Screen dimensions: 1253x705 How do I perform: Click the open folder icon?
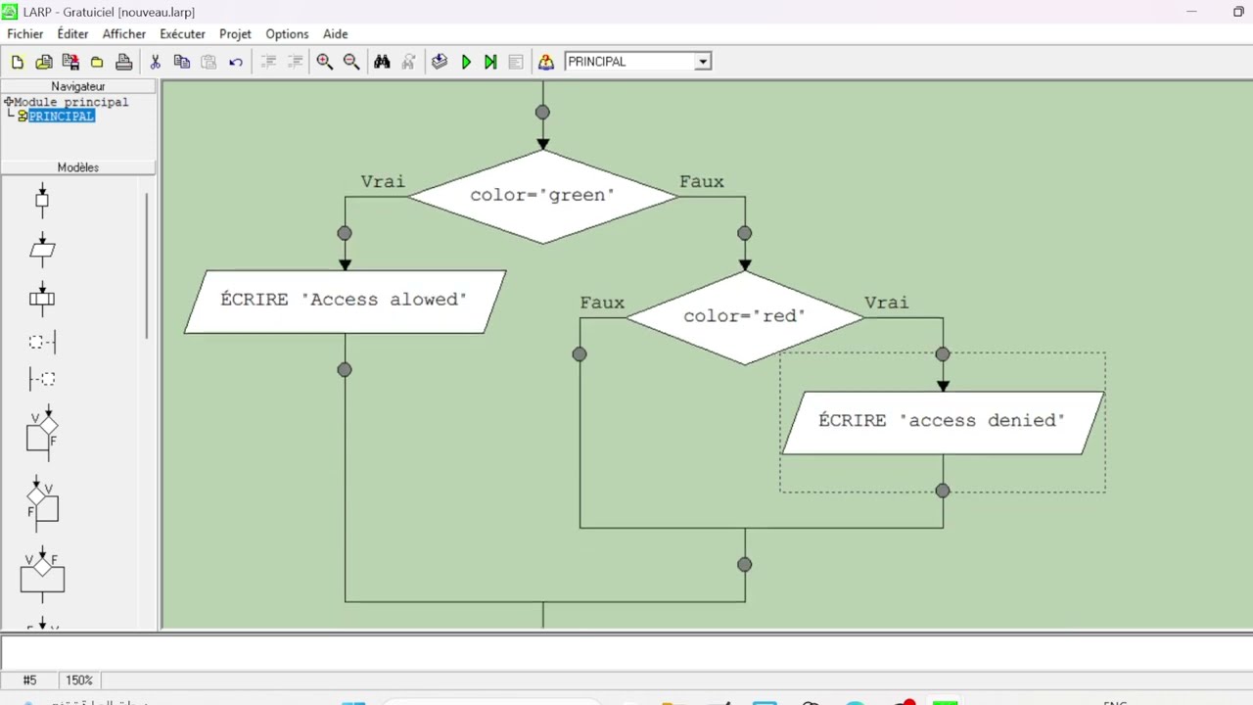97,62
